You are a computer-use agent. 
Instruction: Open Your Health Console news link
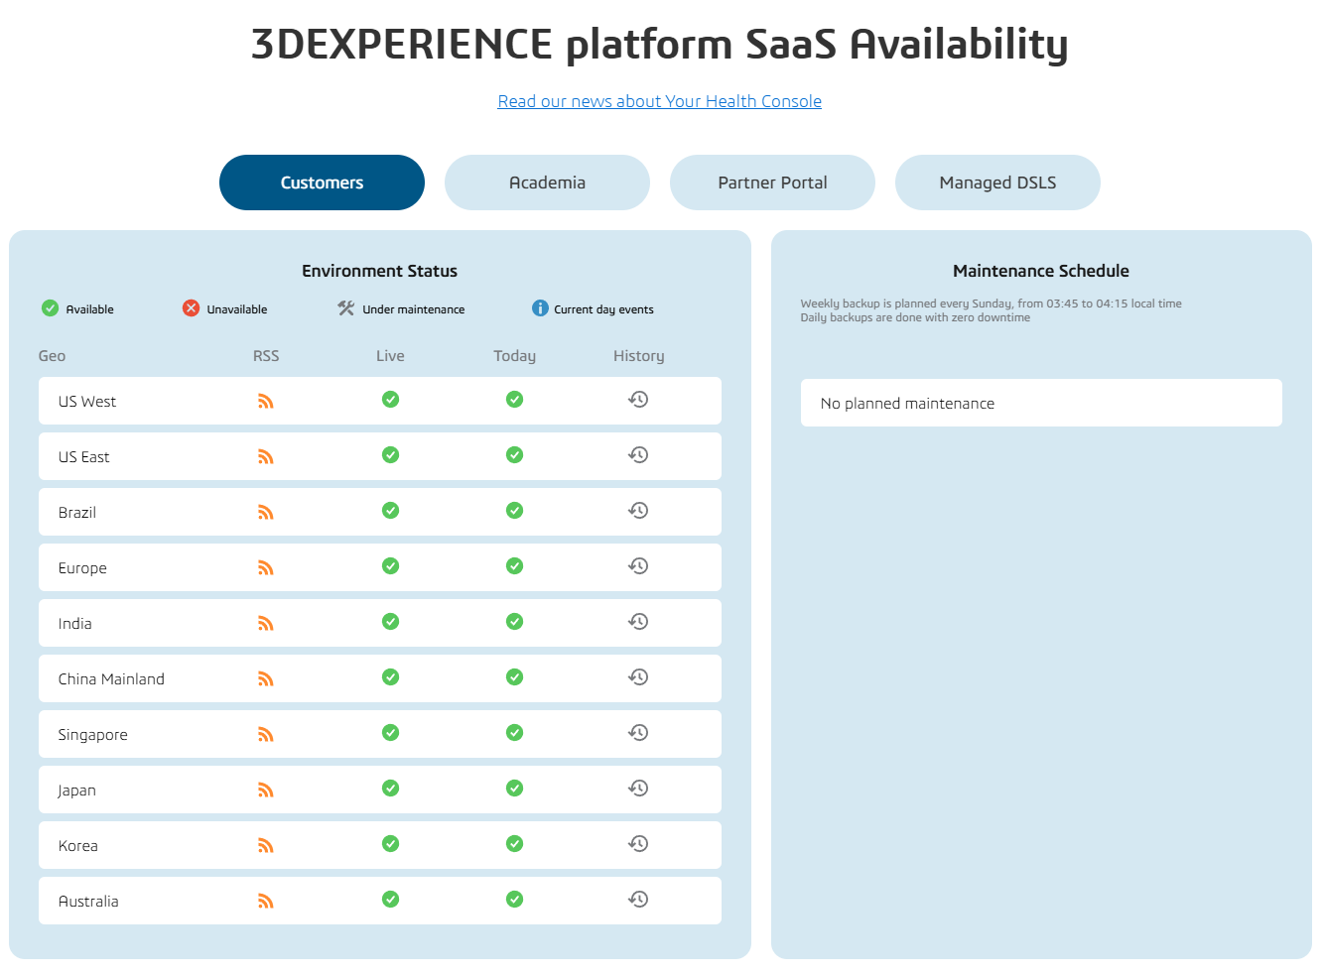coord(659,101)
